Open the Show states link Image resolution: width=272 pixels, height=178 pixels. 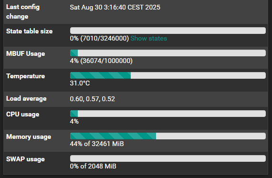(149, 38)
